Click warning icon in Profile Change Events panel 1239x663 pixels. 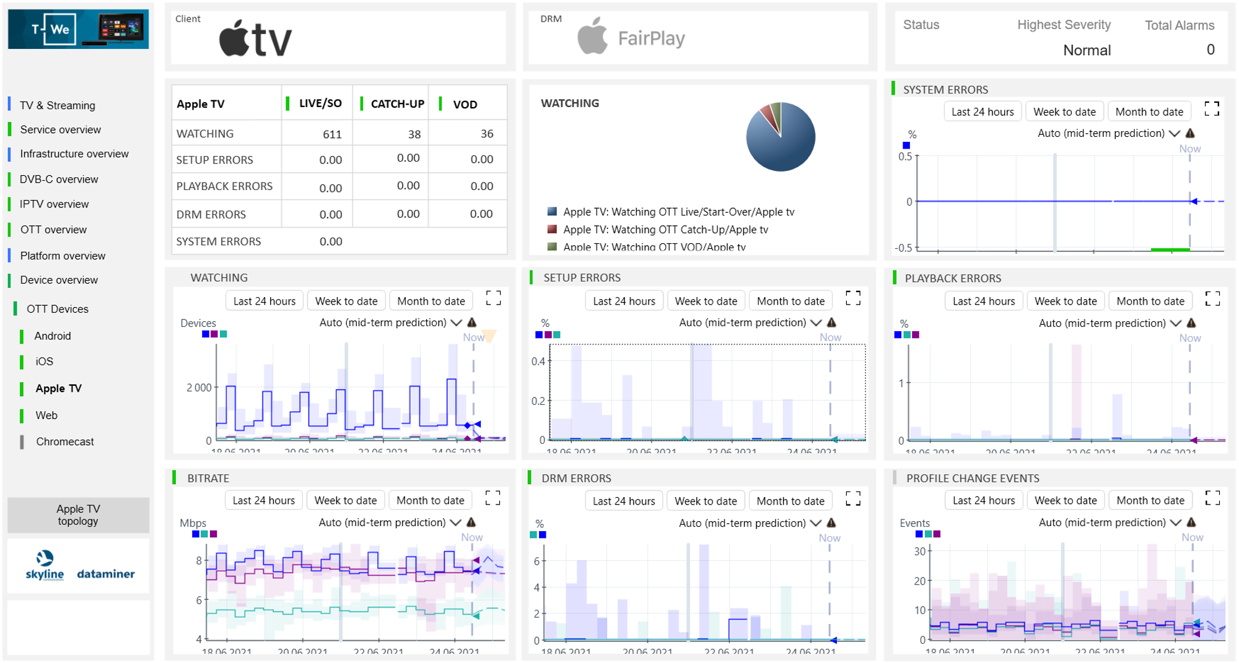tap(1191, 522)
